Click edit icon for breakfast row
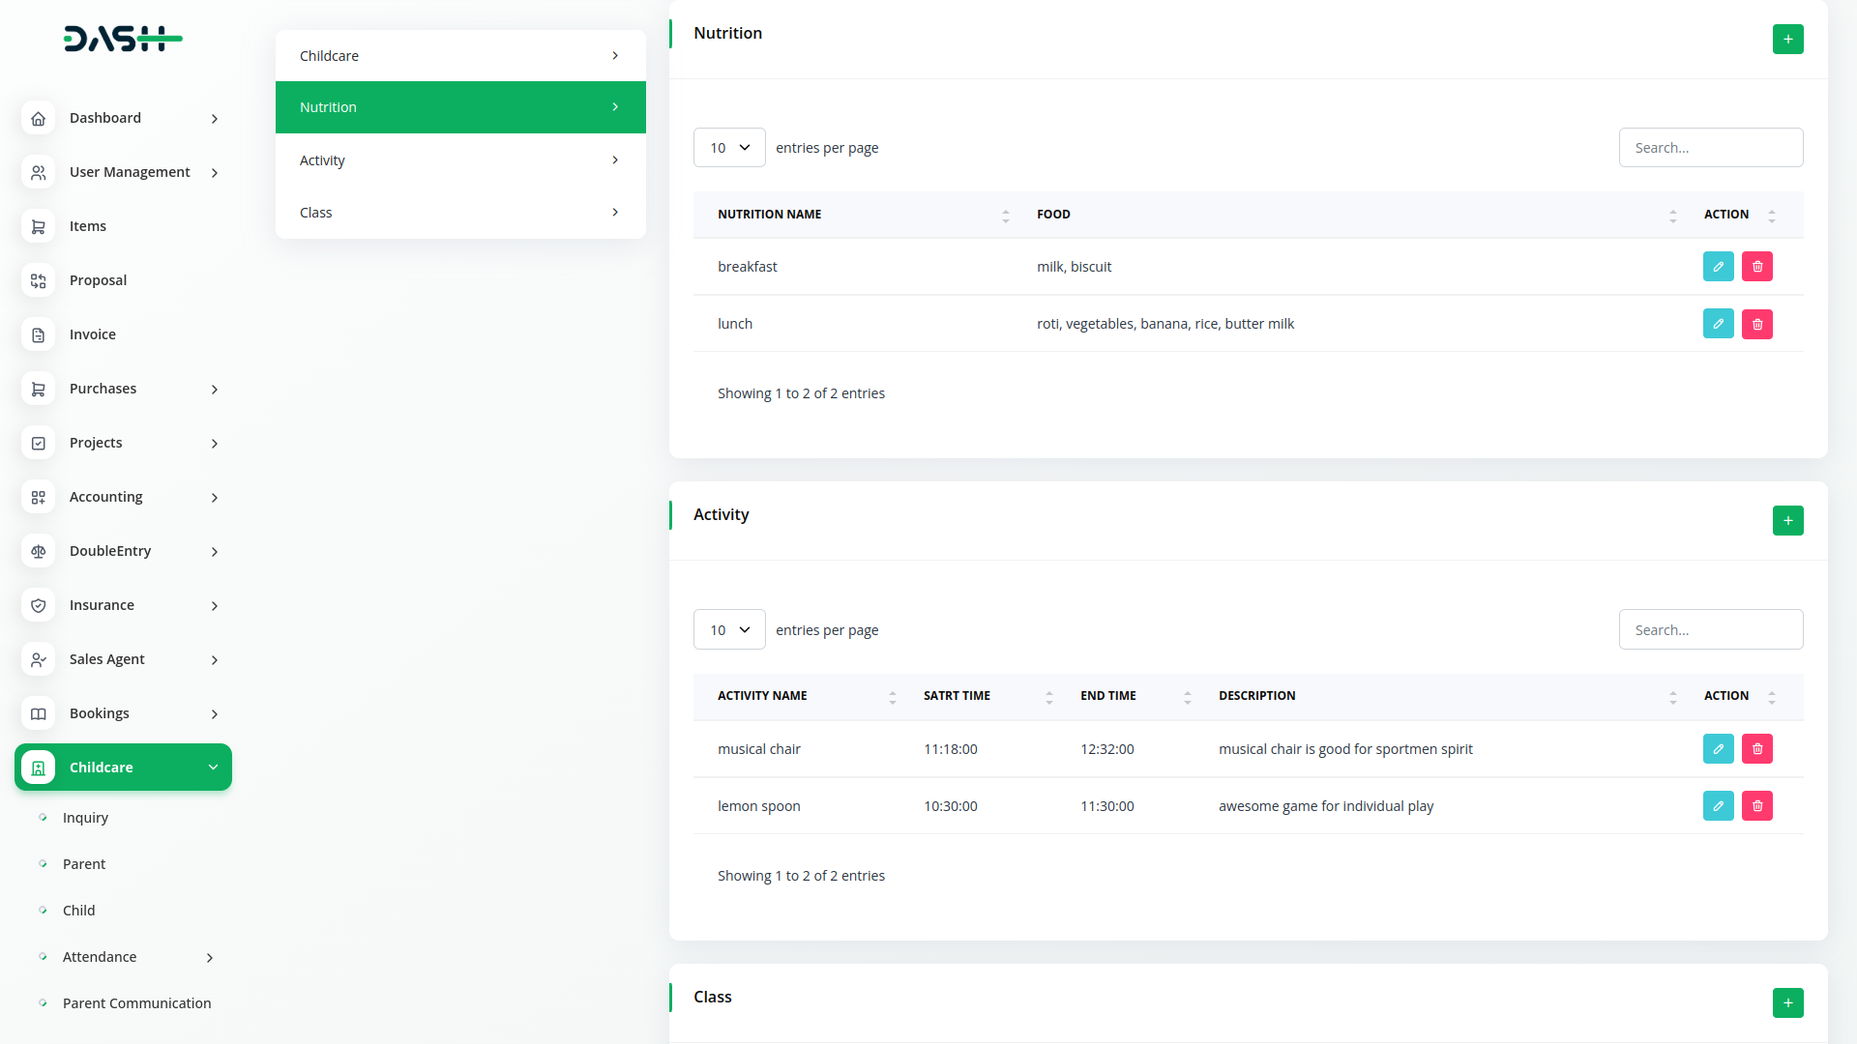1857x1044 pixels. (1718, 267)
